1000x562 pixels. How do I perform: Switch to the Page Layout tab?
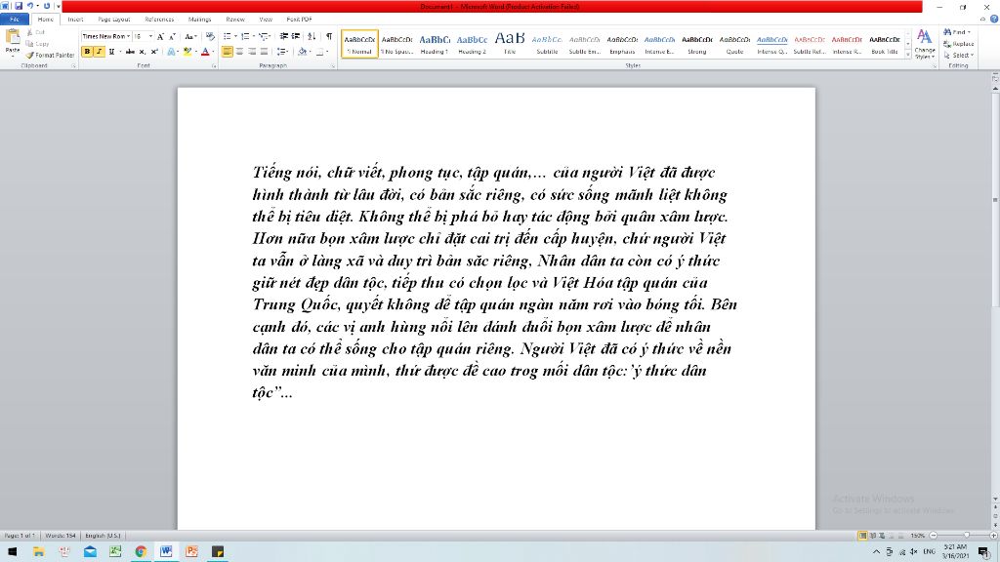tap(113, 20)
